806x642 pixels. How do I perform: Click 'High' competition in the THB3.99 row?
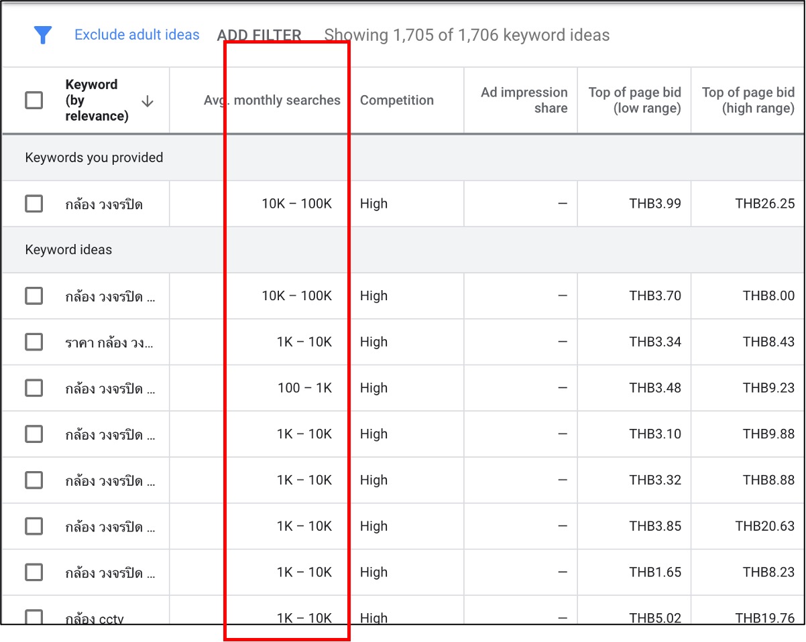[x=373, y=204]
